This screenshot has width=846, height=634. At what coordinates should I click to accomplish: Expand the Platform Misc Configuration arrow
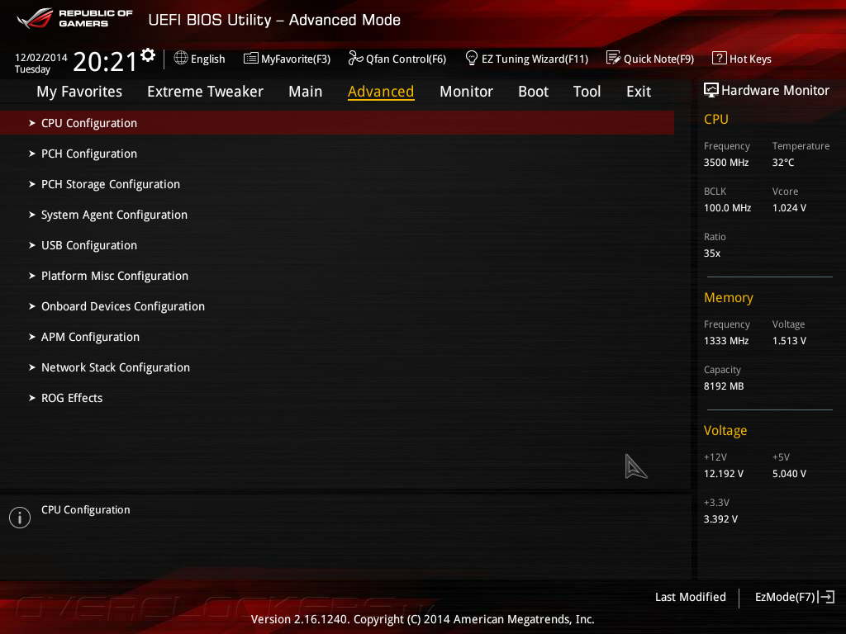point(32,276)
